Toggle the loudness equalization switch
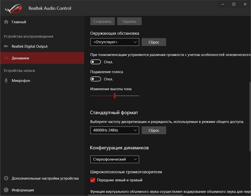This screenshot has width=251, height=196. (x=96, y=62)
